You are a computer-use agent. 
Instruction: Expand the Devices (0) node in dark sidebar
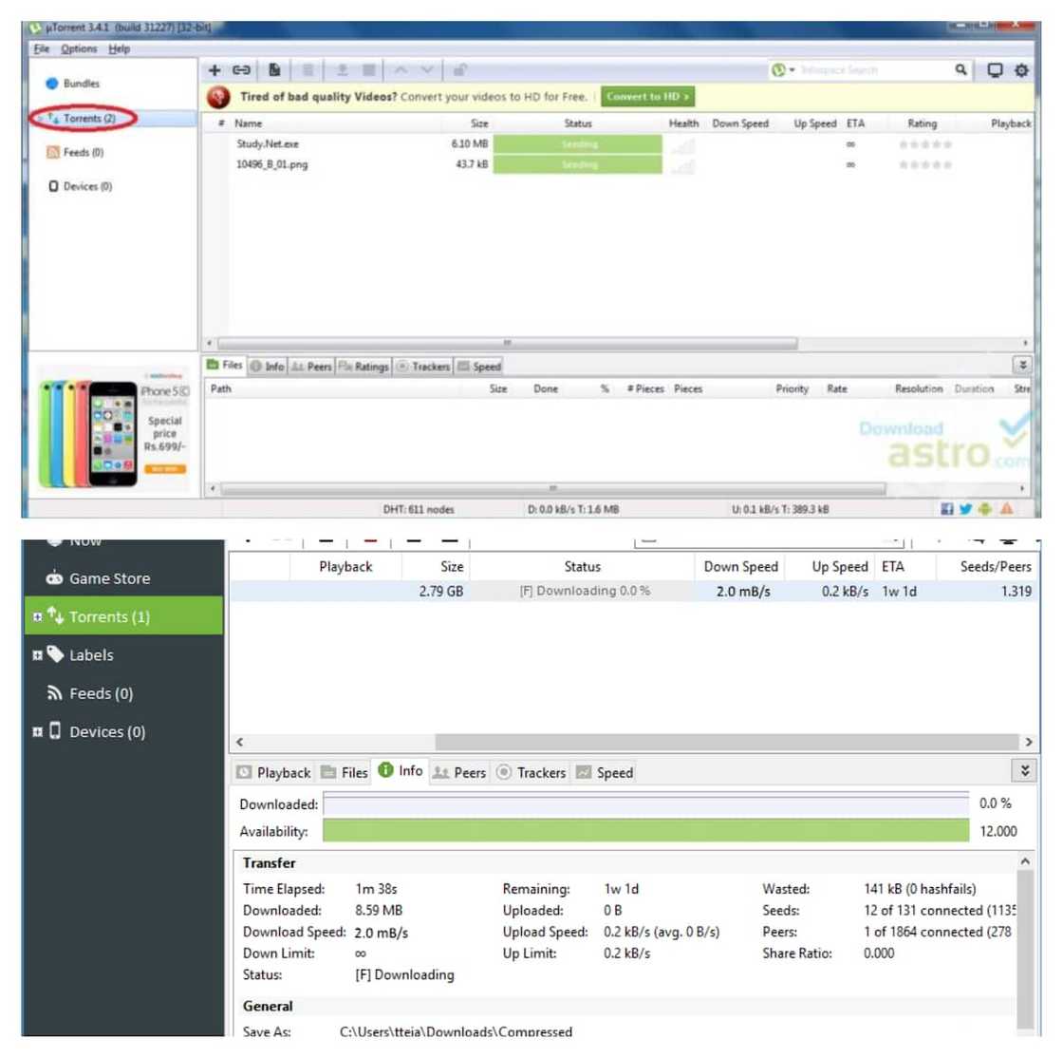pyautogui.click(x=38, y=732)
